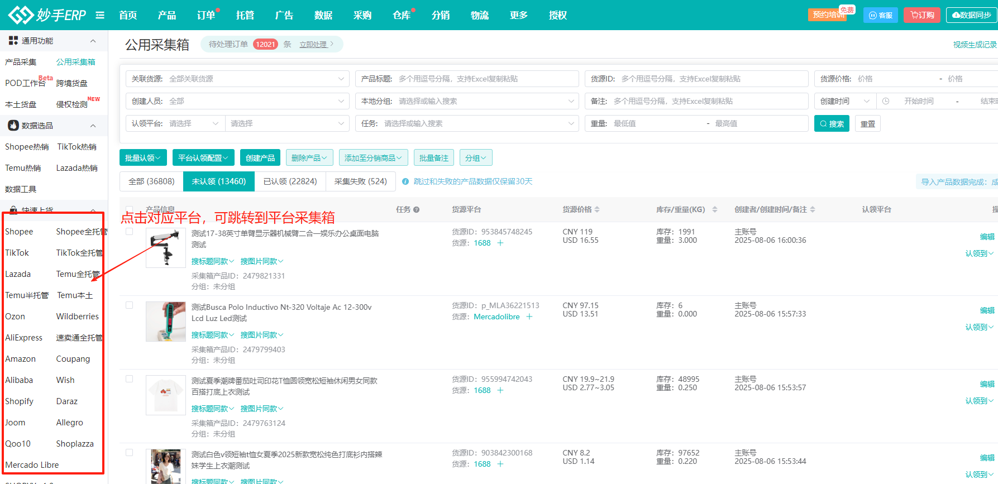Sort by 库存/重量(KG) column arrows
998x484 pixels.
pyautogui.click(x=715, y=209)
